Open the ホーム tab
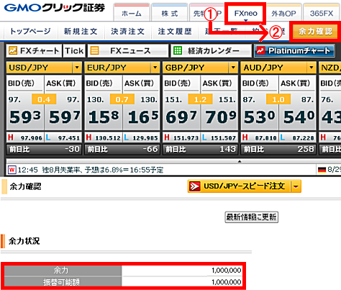Screen dimensions: 341x290 click(132, 13)
